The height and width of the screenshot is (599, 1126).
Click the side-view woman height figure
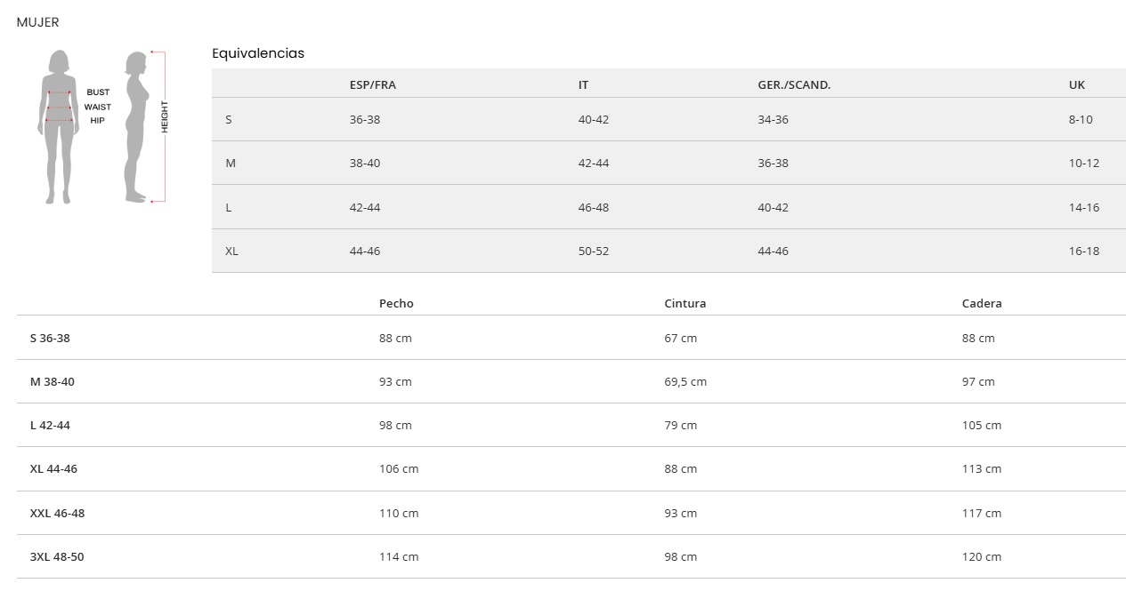[135, 126]
